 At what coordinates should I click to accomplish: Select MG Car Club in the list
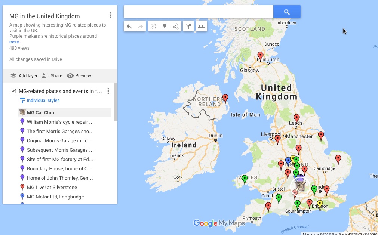[65, 112]
